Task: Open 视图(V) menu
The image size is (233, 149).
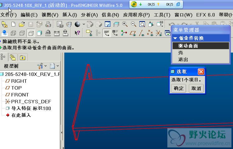Action: click(50, 15)
